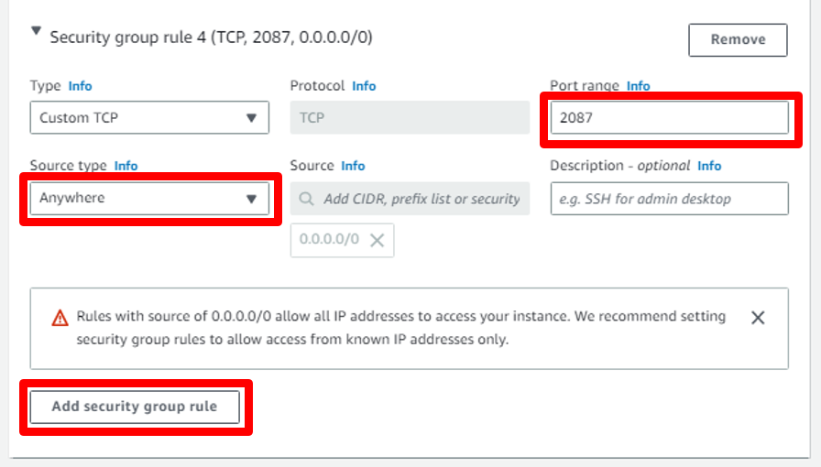821x467 pixels.
Task: Remove the 0.0.0.0/0 source tag
Action: point(377,241)
